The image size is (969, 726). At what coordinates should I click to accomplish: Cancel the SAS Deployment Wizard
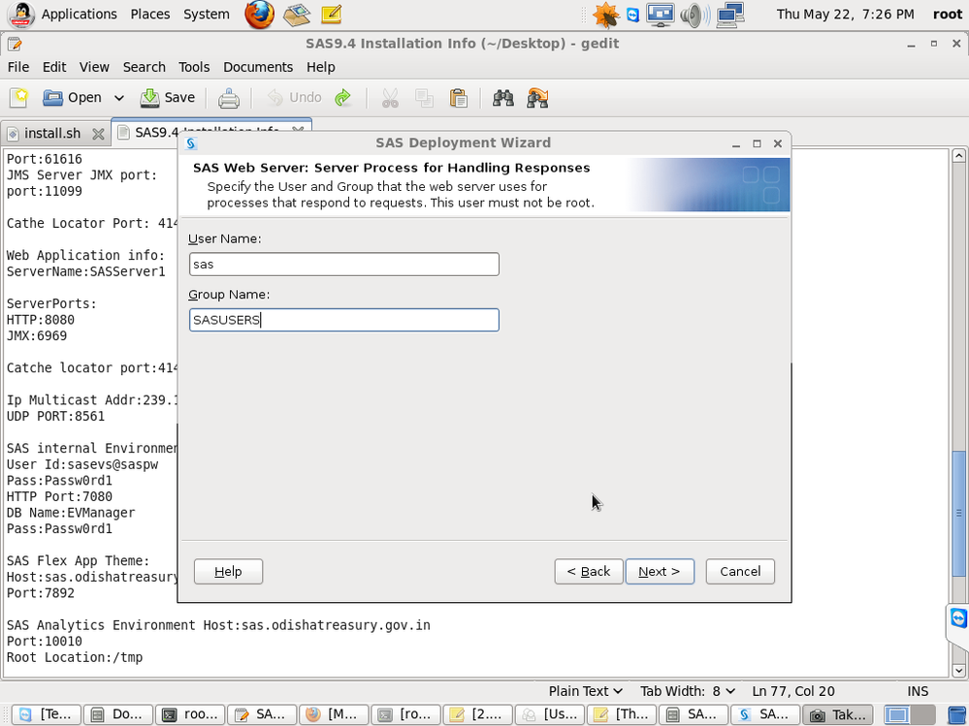pos(740,572)
